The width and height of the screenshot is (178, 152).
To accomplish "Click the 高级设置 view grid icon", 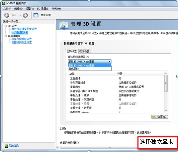I will tap(36, 15).
